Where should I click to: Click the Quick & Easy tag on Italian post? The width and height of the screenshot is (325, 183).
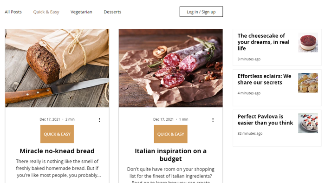170,134
